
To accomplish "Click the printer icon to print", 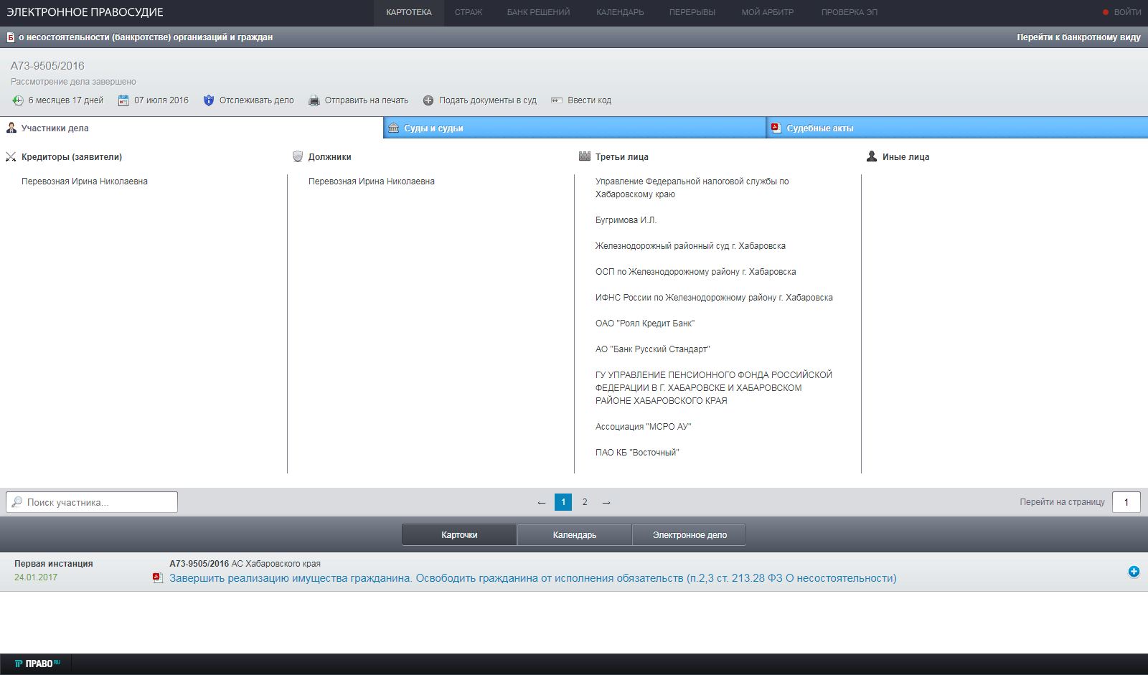I will point(314,100).
